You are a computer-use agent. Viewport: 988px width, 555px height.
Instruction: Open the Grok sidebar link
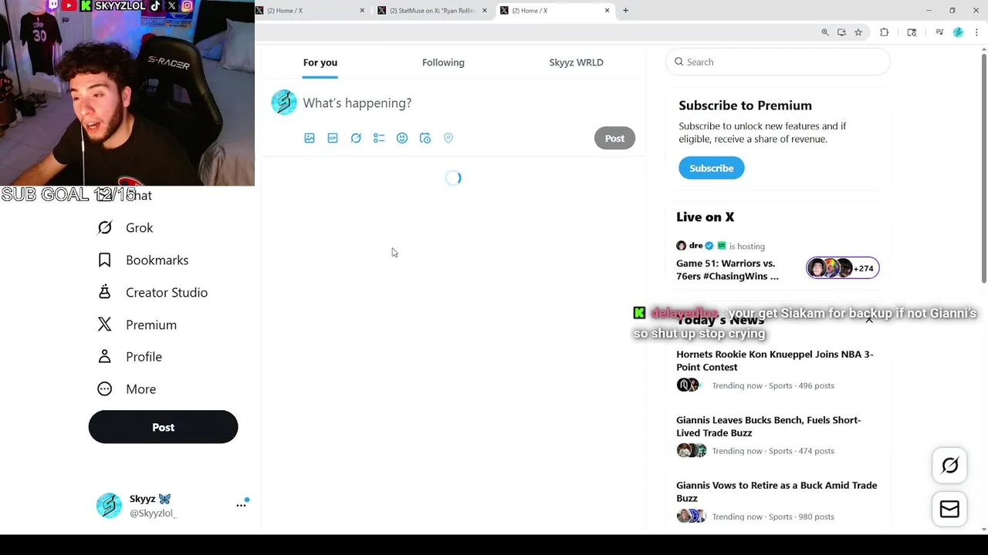point(139,227)
